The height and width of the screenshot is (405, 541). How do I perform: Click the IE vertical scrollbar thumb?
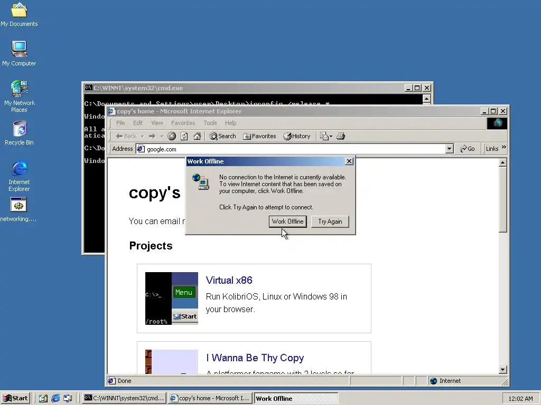(503, 199)
